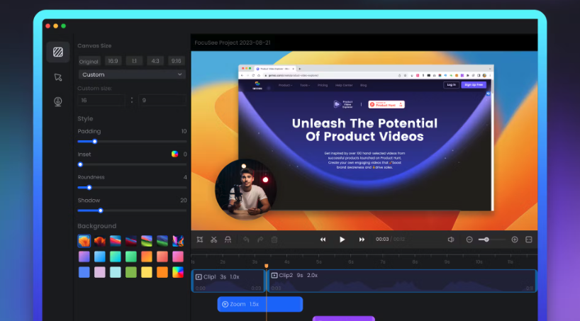Viewport: 580px width, 321px height.
Task: Select the Original canvas size
Action: point(89,62)
